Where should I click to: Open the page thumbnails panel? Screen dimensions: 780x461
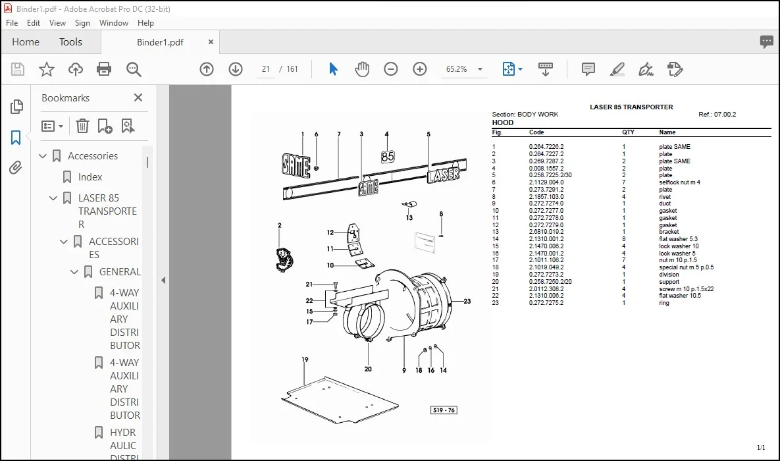16,107
